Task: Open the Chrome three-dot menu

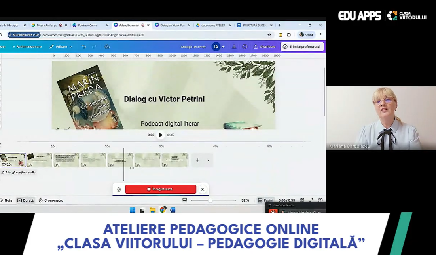Action: 320,35
